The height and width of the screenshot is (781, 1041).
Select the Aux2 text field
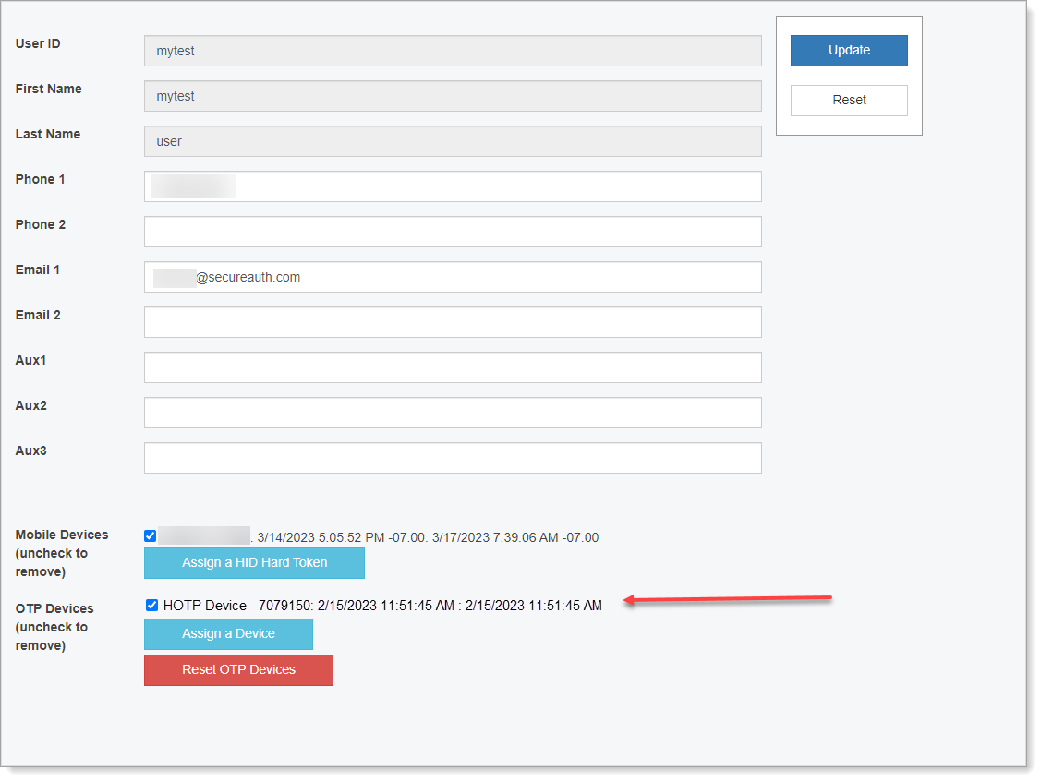tap(453, 413)
